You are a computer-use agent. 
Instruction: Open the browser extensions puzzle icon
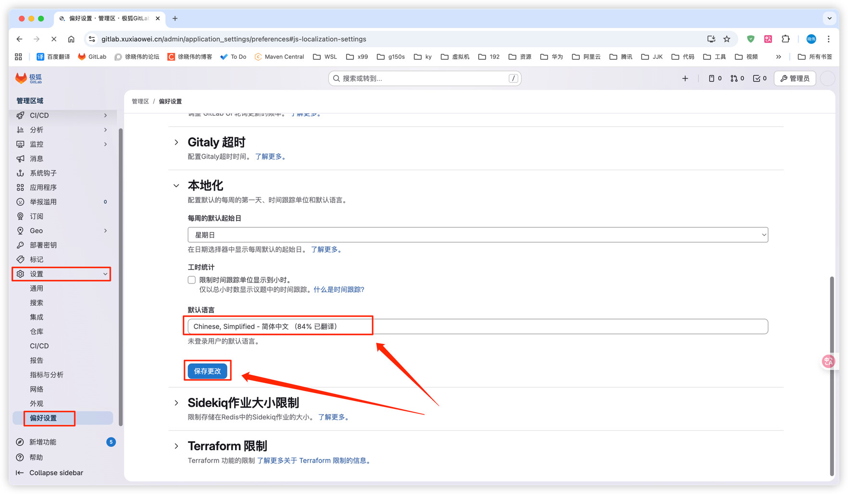click(x=786, y=39)
